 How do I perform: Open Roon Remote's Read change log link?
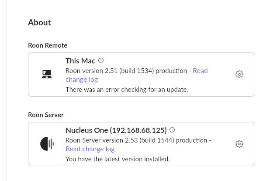click(x=137, y=75)
